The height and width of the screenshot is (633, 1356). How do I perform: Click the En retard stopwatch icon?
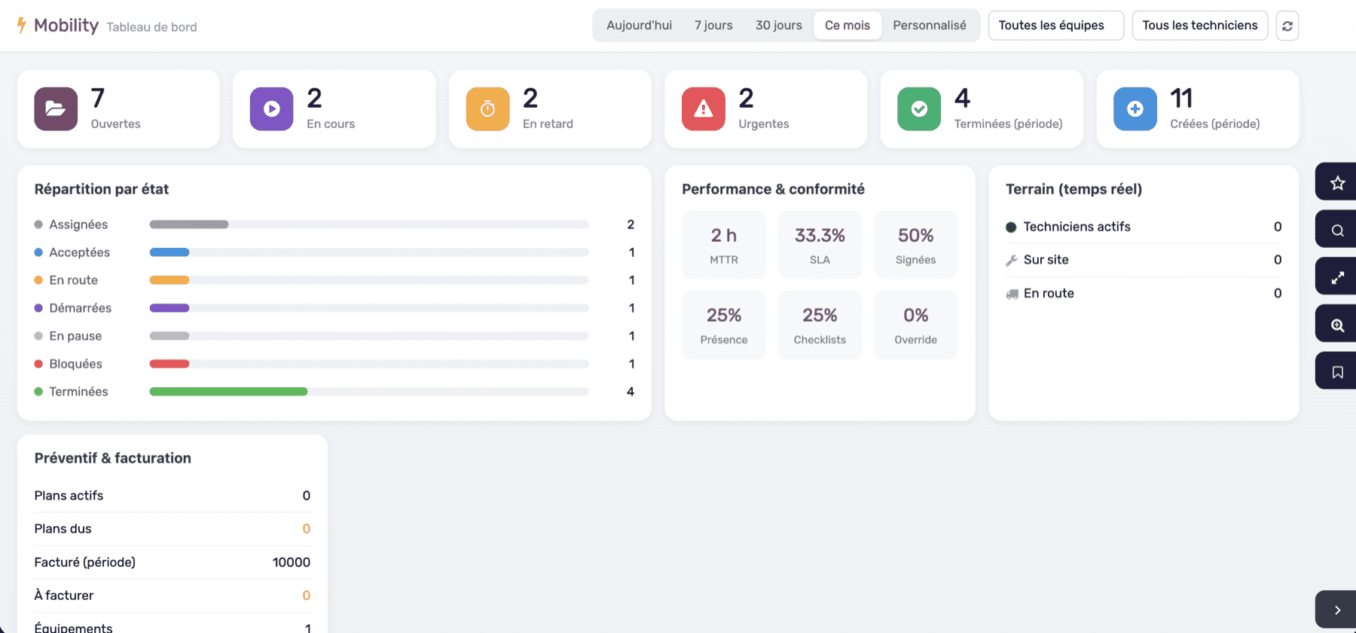pyautogui.click(x=487, y=109)
